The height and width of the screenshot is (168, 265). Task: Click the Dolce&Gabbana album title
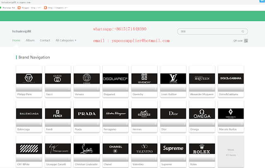click(x=229, y=94)
